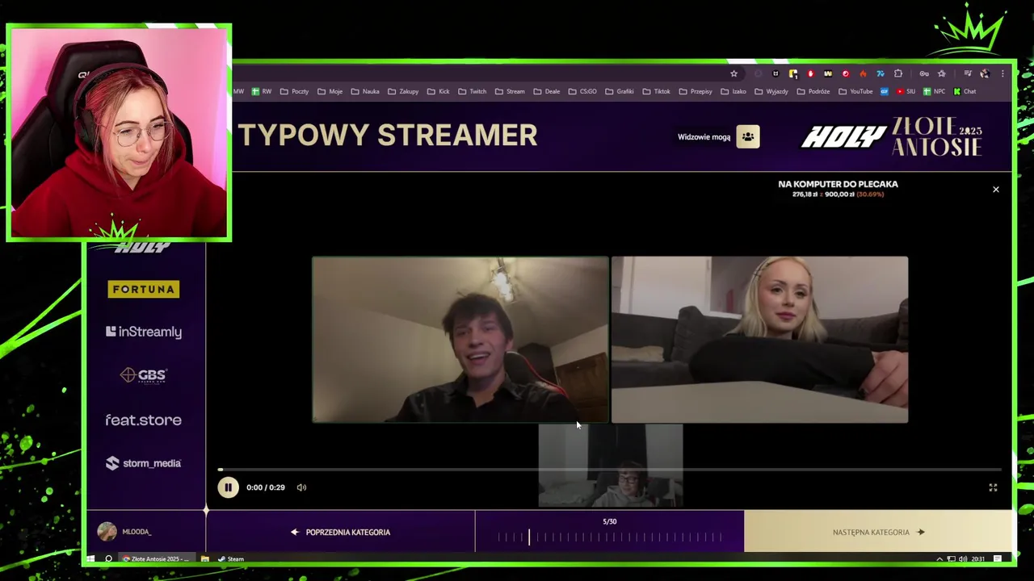
Task: Open the taskbar clock showing 20:31
Action: click(x=978, y=558)
